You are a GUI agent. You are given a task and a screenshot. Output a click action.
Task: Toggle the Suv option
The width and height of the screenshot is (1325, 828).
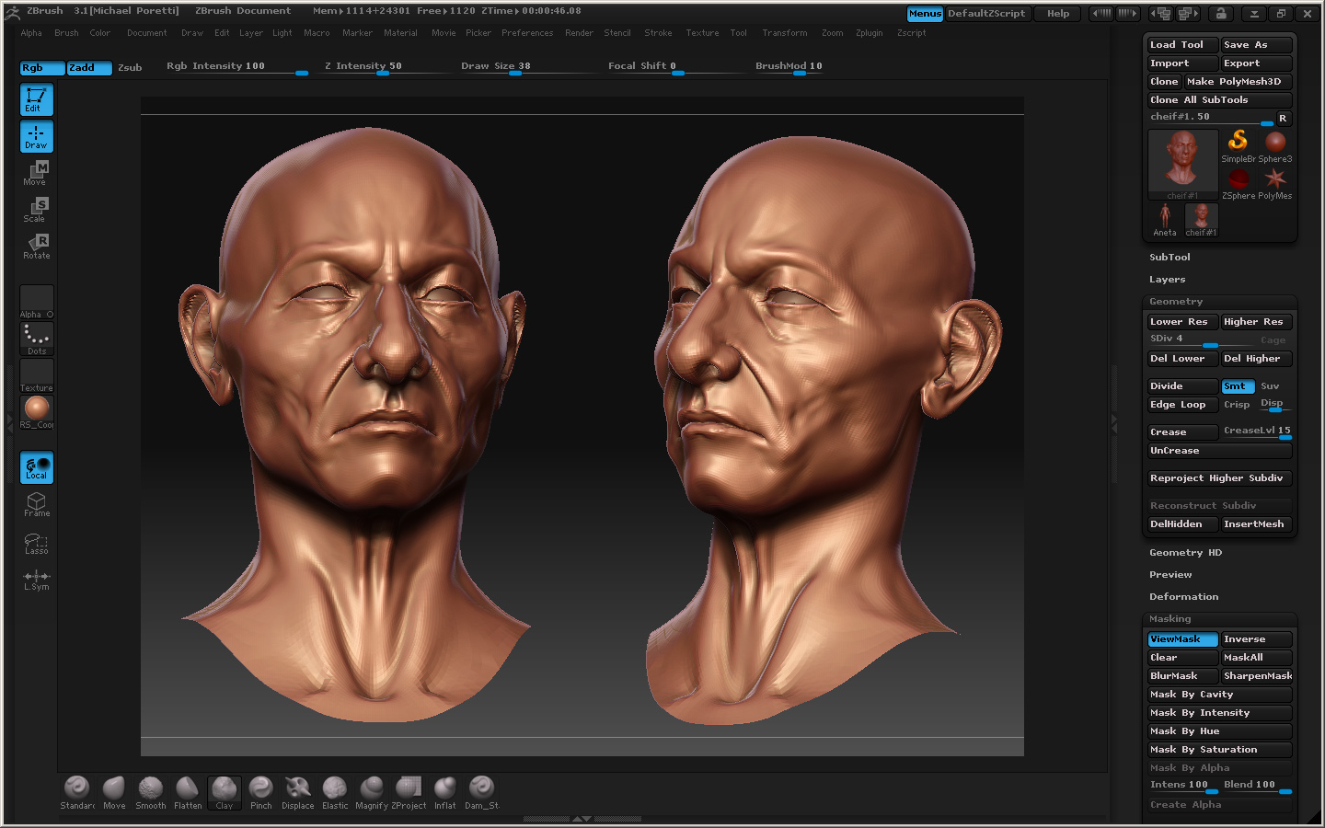pos(1270,386)
